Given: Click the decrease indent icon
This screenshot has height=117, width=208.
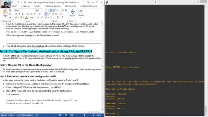Looking at the screenshot, I should pyautogui.click(x=63, y=10).
